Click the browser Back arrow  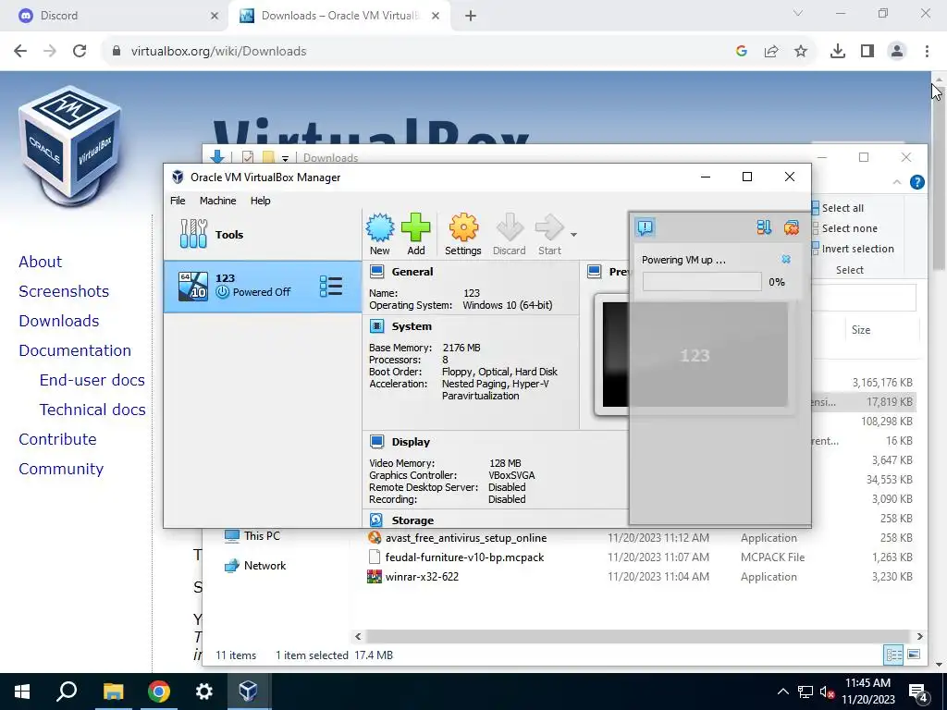[x=20, y=52]
